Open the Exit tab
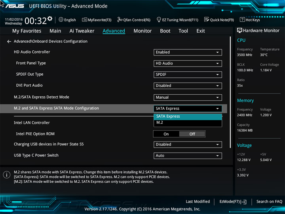This screenshot has width=285, height=214. click(x=201, y=31)
